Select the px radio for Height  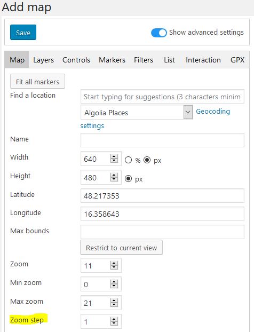[x=128, y=178]
